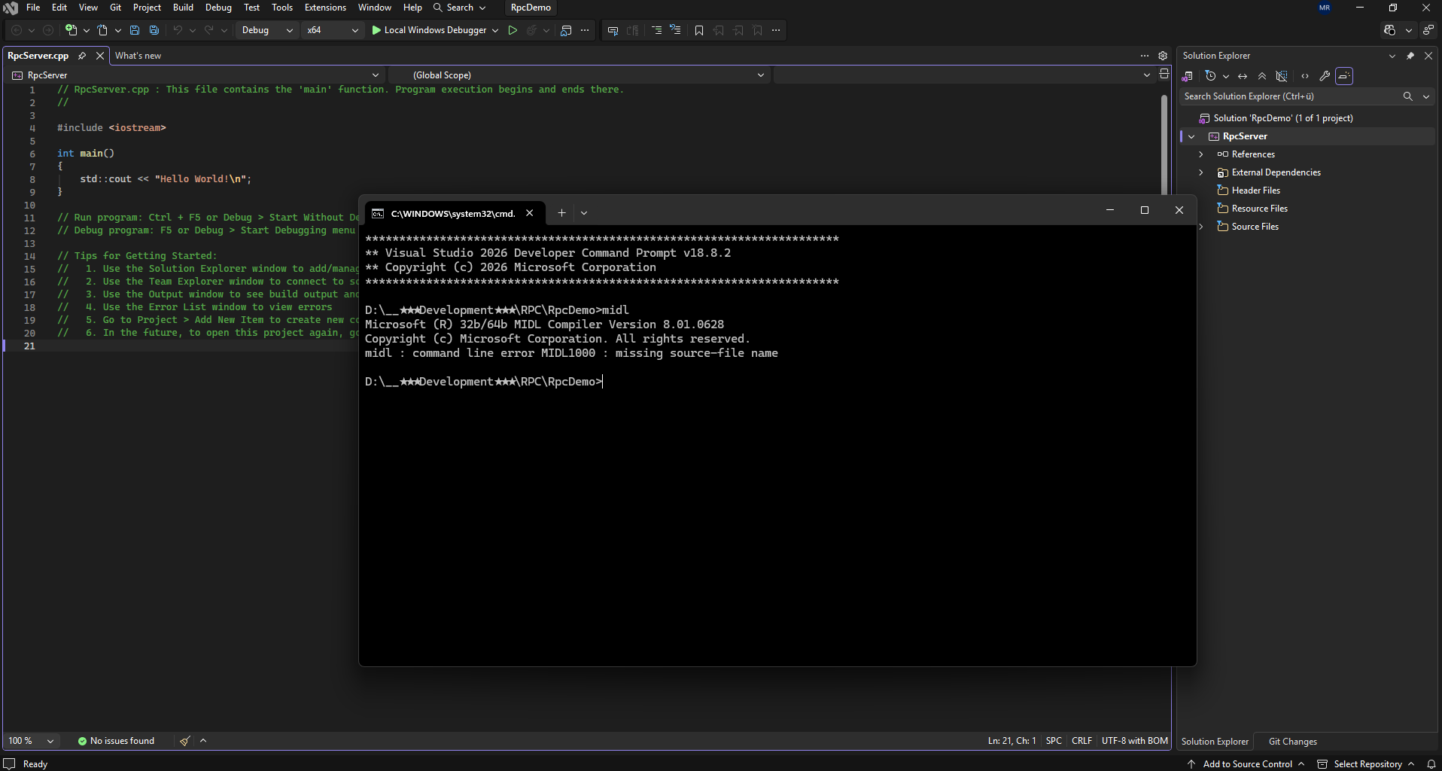Open Properties via wrench icon in Solution Explorer

[x=1325, y=76]
